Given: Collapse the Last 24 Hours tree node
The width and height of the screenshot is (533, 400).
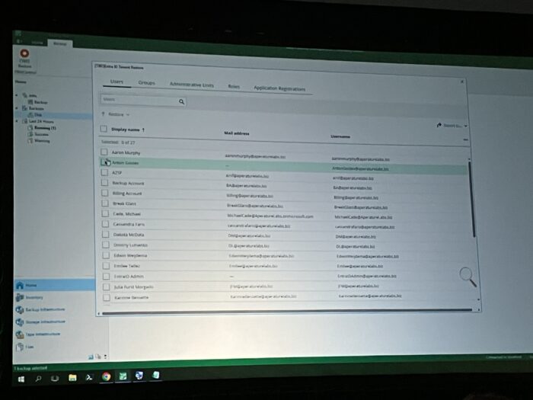Looking at the screenshot, I should 17,120.
